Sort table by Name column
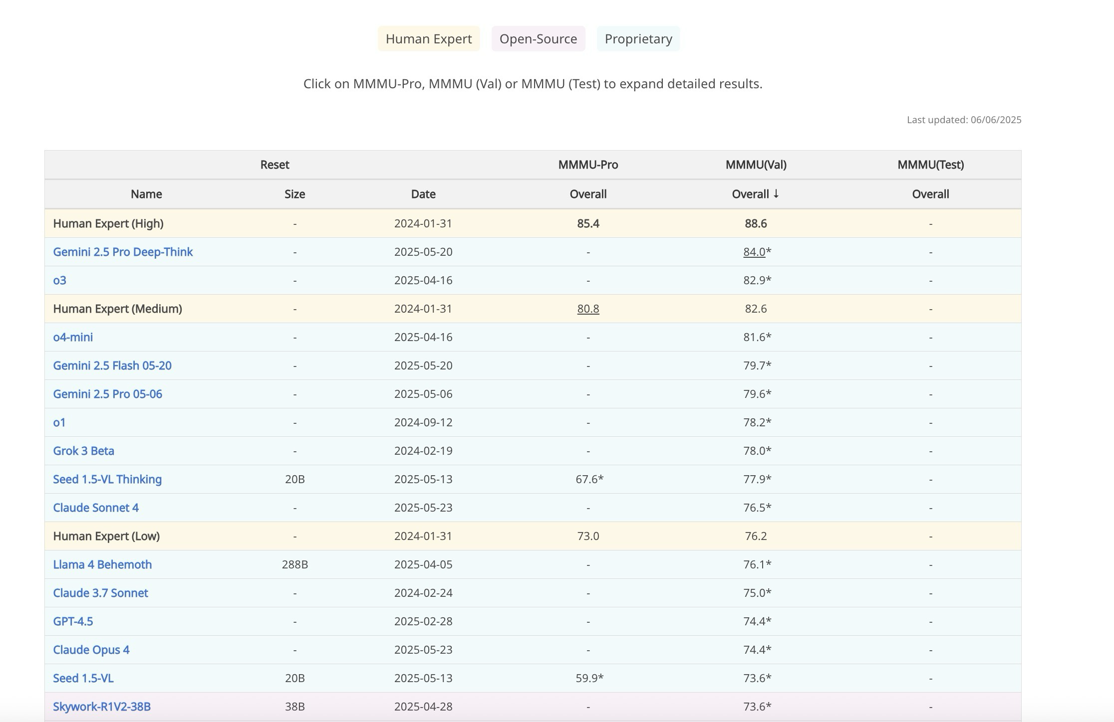This screenshot has height=722, width=1114. 146,194
